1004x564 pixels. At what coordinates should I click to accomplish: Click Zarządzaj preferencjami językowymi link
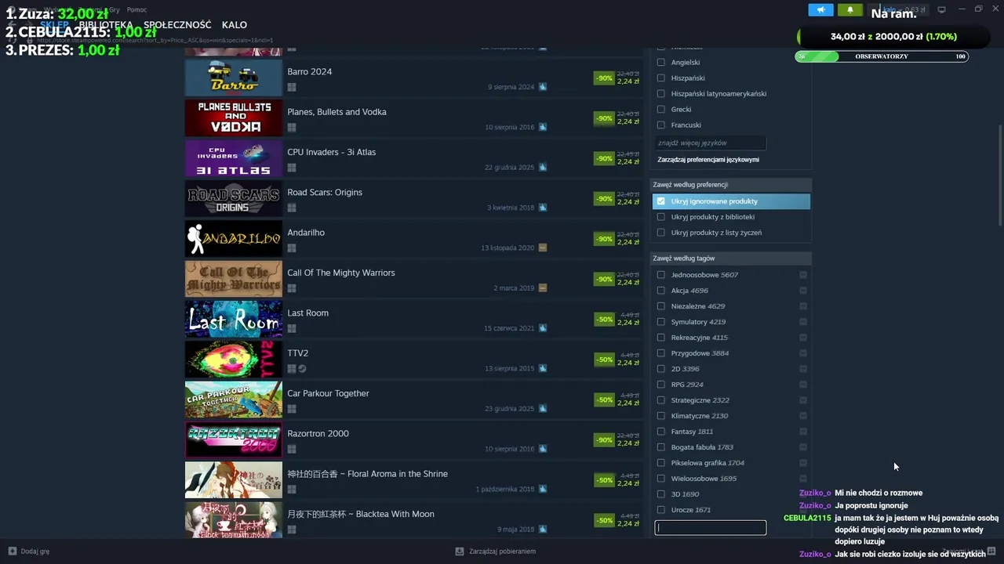click(708, 160)
